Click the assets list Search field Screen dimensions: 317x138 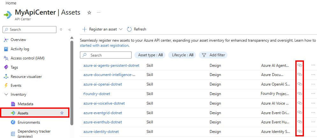coord(106,55)
